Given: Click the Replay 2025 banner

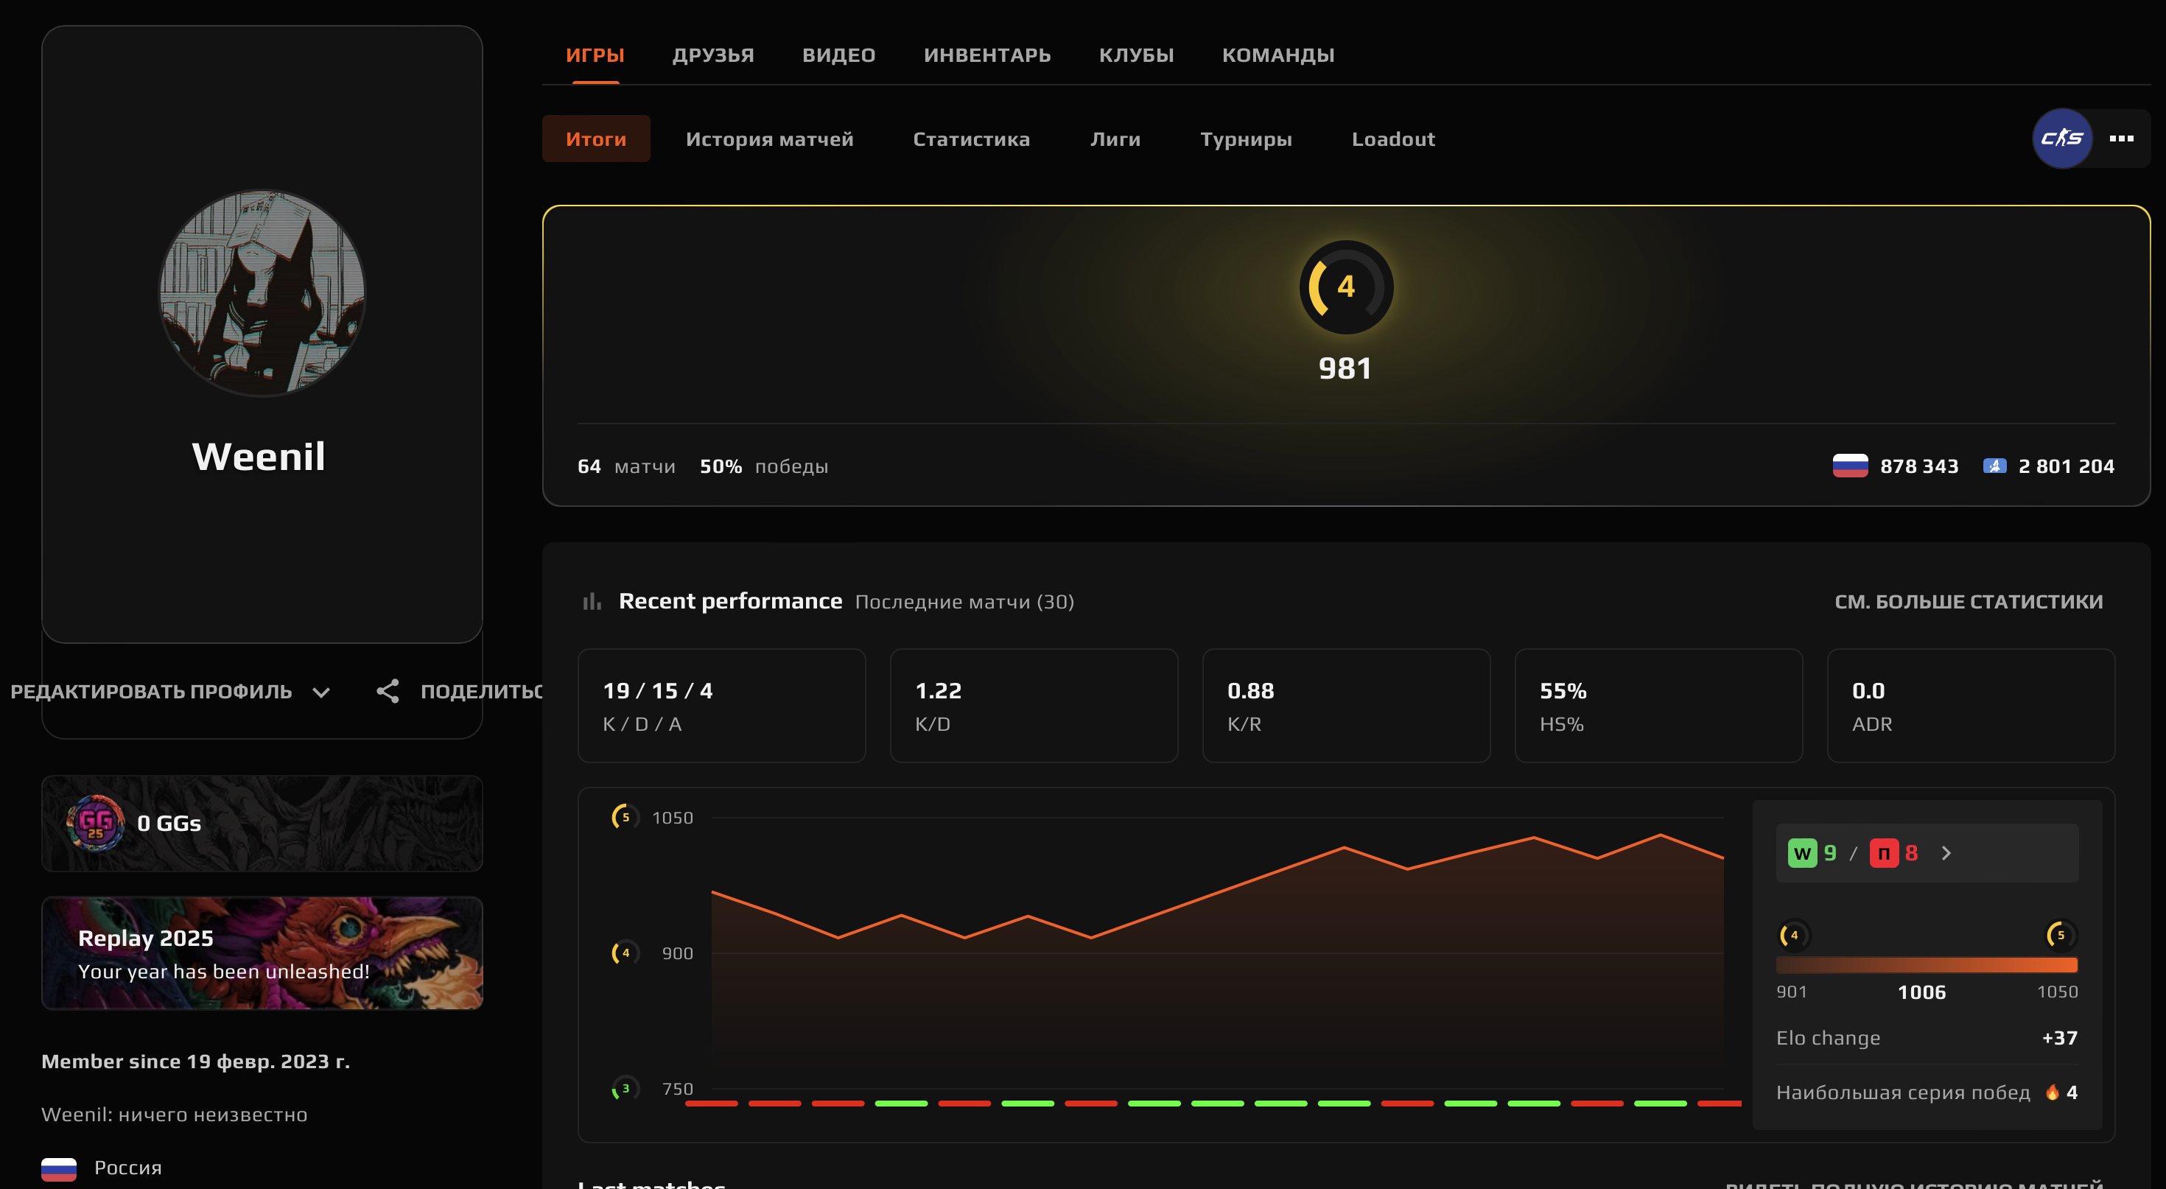Looking at the screenshot, I should [x=261, y=953].
